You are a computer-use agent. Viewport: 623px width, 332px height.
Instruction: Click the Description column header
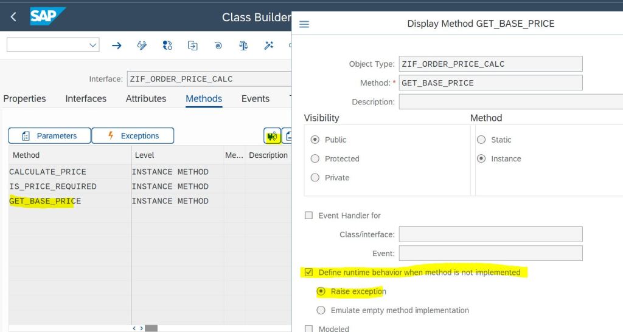click(x=268, y=155)
